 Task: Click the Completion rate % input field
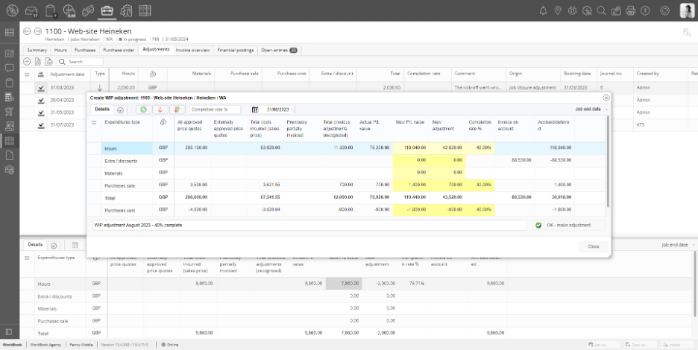tap(215, 109)
